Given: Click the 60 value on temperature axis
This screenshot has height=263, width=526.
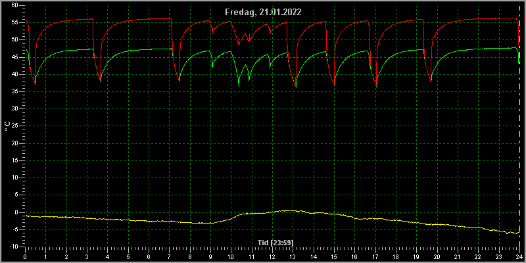Looking at the screenshot, I should (x=14, y=5).
